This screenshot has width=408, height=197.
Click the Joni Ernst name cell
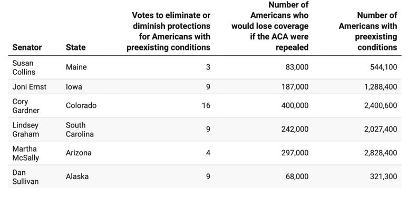(30, 86)
